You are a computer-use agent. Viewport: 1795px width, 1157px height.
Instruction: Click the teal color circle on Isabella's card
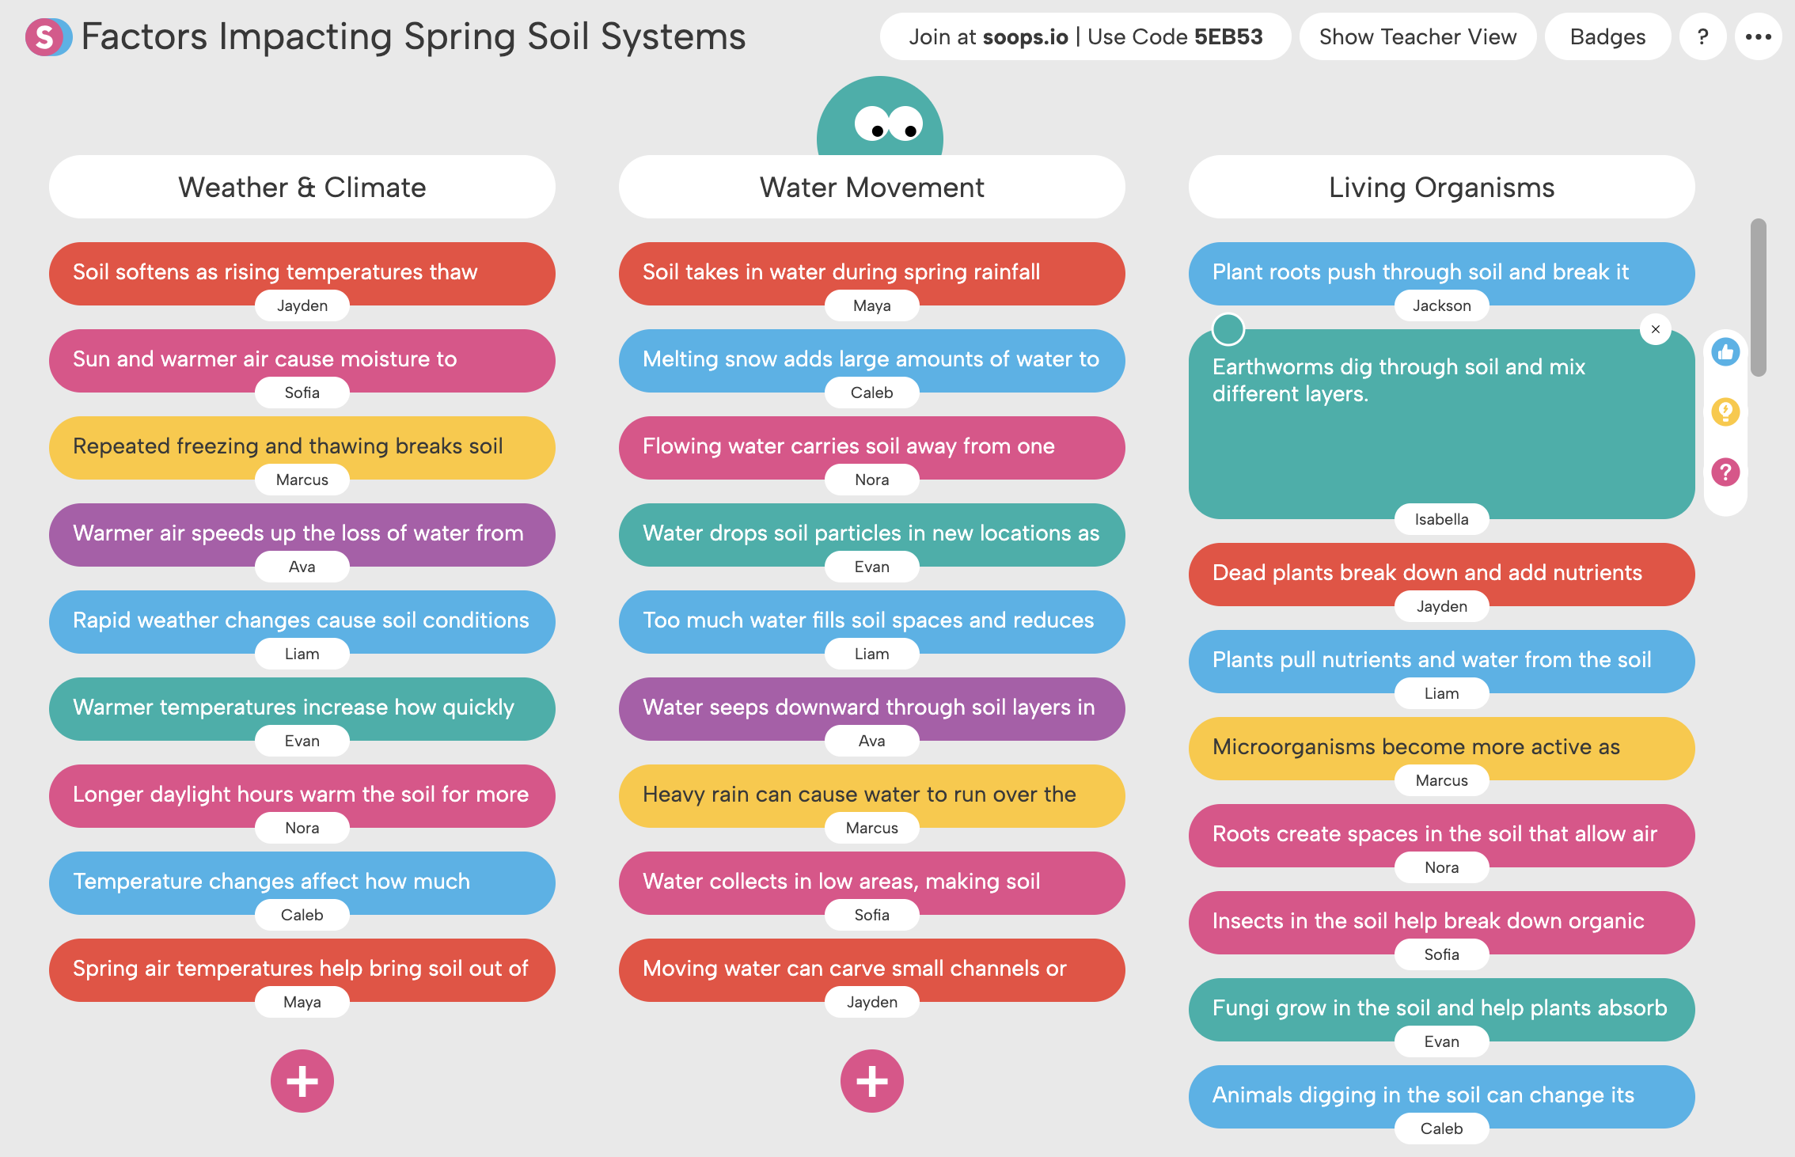1228,329
